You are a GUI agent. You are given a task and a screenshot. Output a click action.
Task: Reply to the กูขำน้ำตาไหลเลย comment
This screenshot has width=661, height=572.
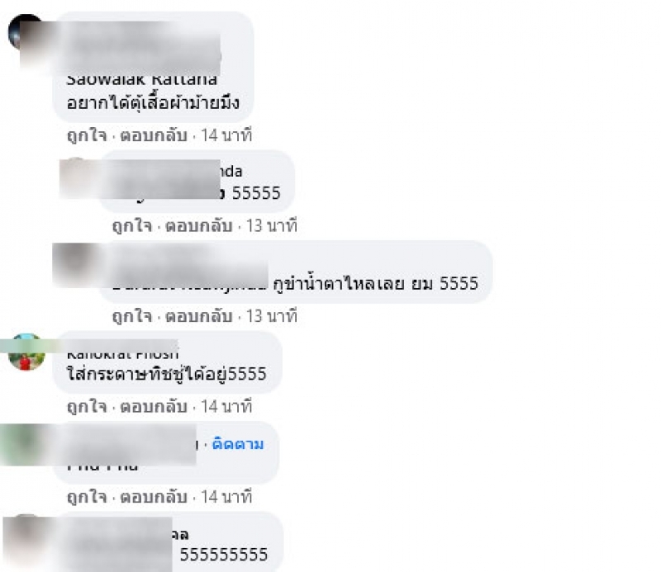click(x=198, y=316)
